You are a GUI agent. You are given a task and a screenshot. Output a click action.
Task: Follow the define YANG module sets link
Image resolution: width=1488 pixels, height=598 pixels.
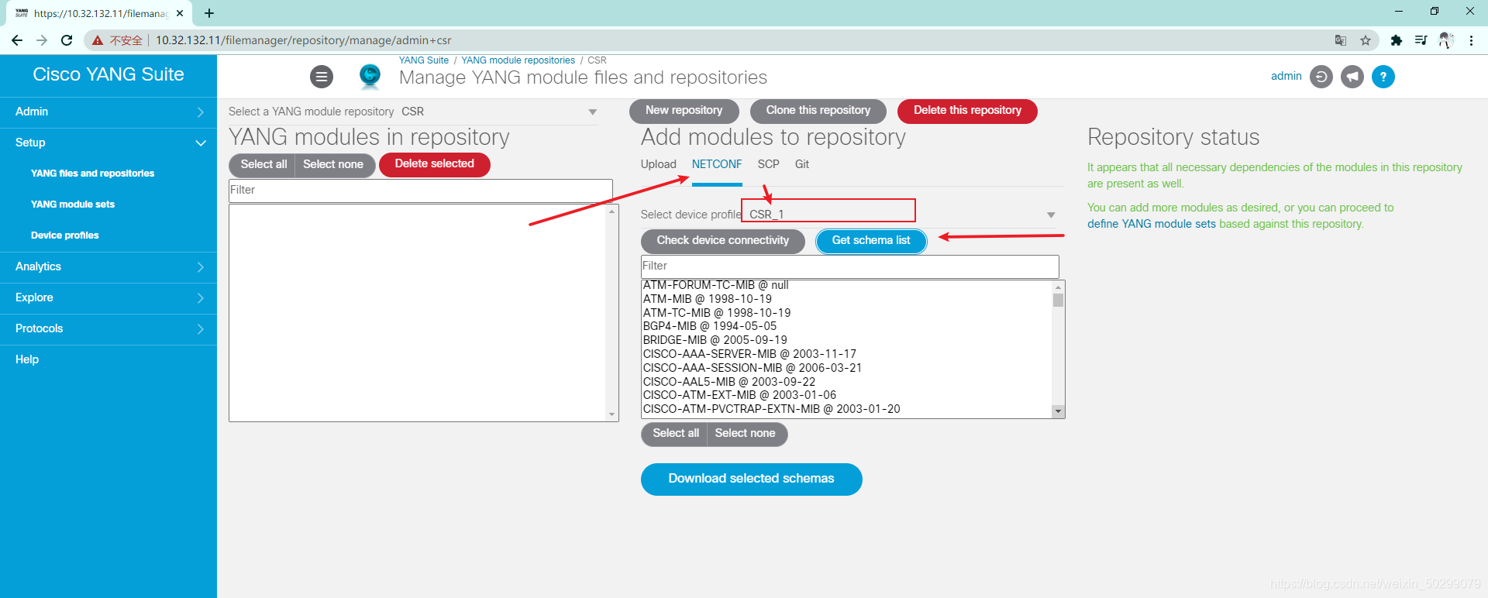1152,224
